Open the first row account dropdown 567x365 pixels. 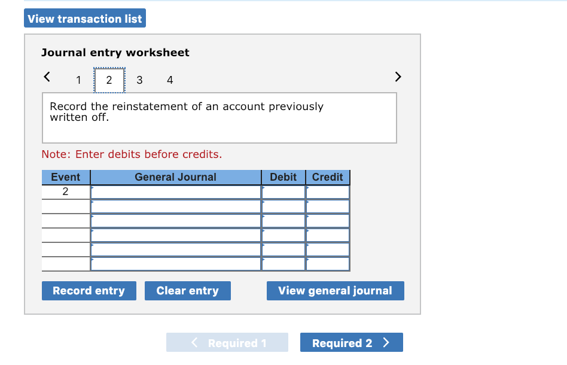point(175,191)
